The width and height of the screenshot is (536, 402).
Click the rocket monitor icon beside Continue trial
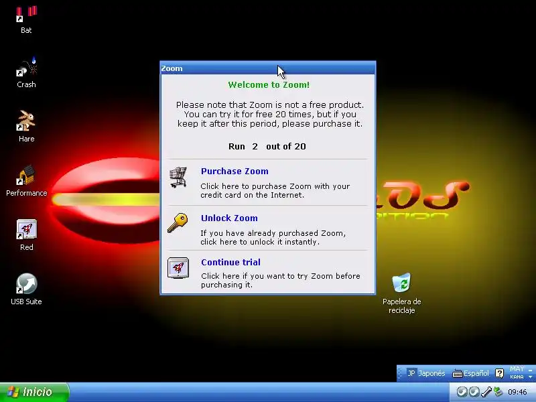click(178, 268)
